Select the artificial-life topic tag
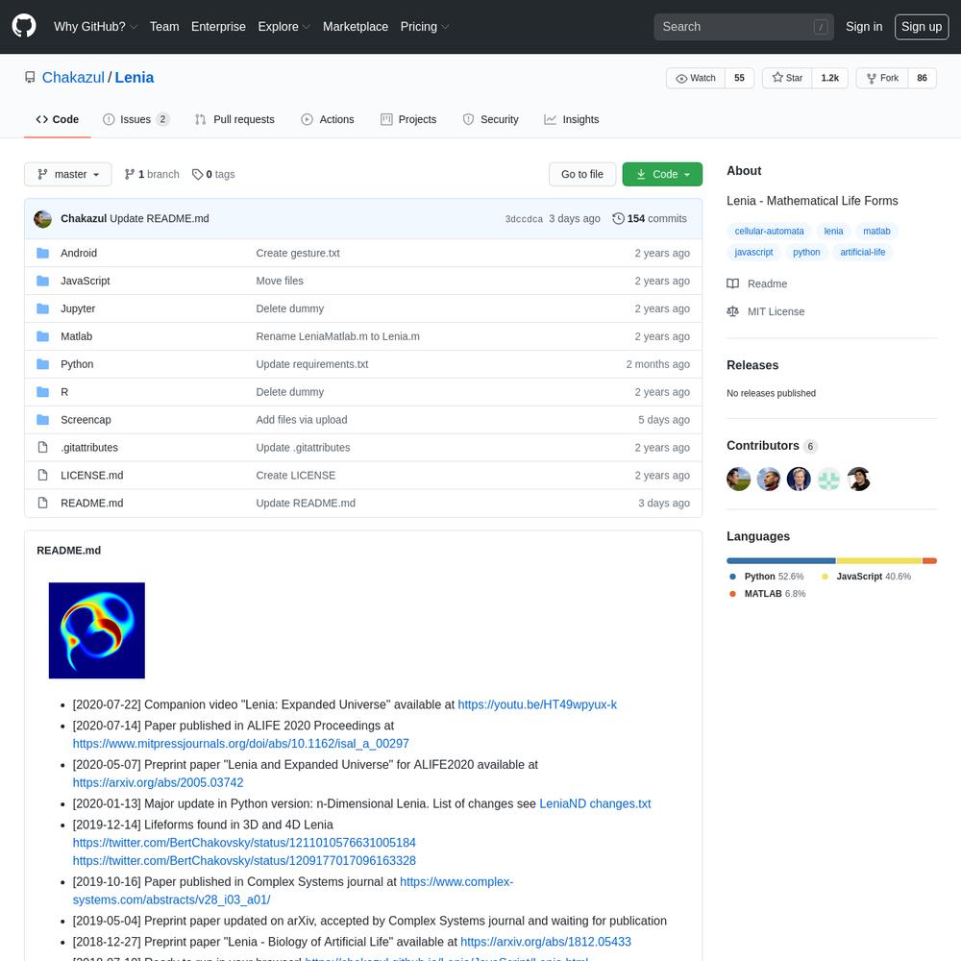 862,252
